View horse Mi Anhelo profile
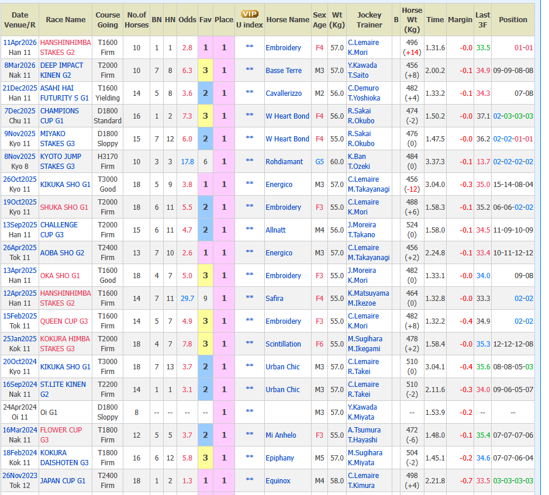549x495 pixels. coord(281,435)
